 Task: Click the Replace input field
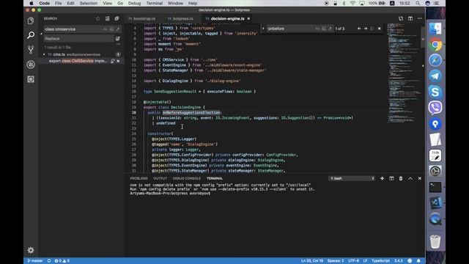tap(79, 39)
